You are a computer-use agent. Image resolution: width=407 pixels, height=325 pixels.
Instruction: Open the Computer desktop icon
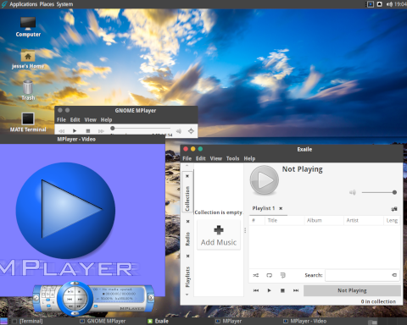point(28,27)
